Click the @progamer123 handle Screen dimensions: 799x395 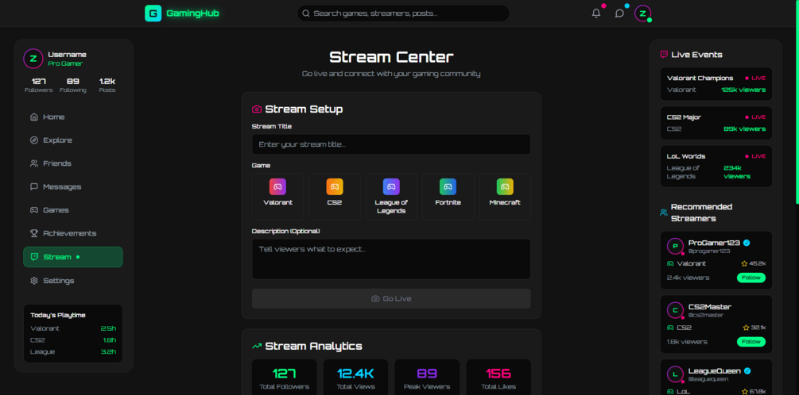[709, 251]
